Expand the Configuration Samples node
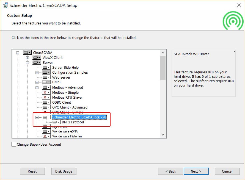Viewport: 245px width, 180px height. (x=37, y=73)
